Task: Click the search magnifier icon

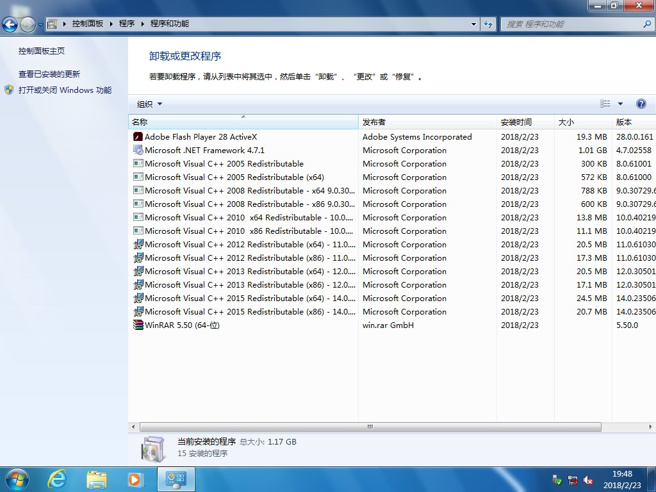Action: pos(647,24)
